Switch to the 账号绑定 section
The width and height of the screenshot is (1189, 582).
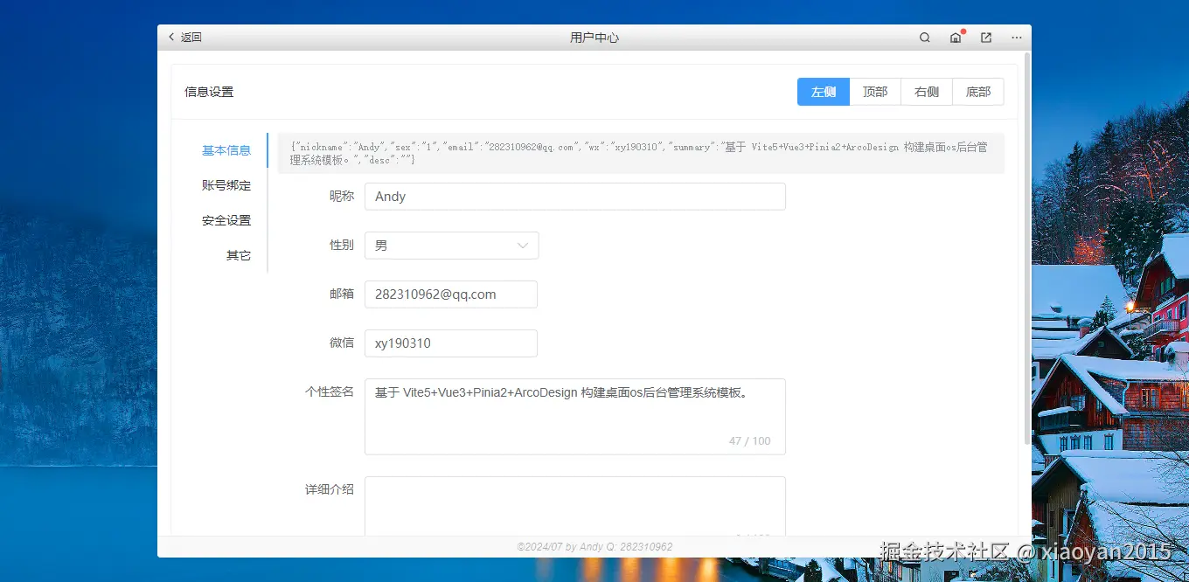pyautogui.click(x=226, y=185)
